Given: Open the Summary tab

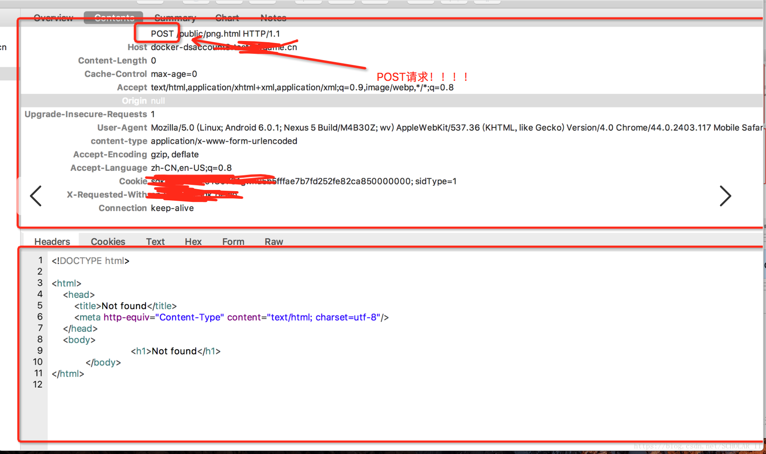Looking at the screenshot, I should [x=175, y=18].
